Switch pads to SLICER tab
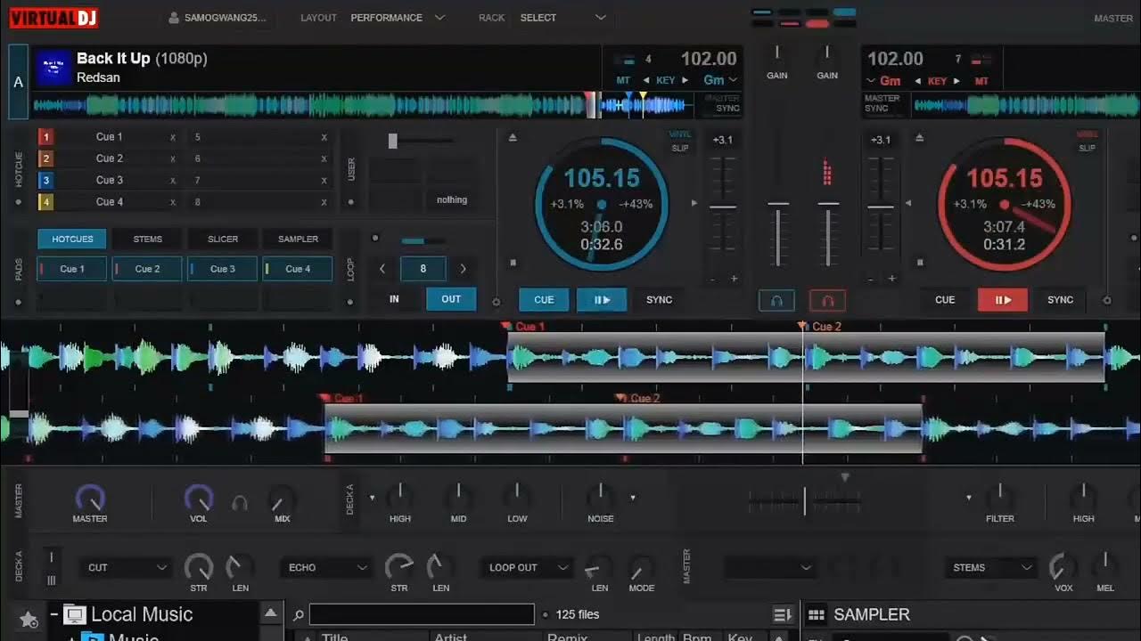The width and height of the screenshot is (1141, 641). point(223,239)
